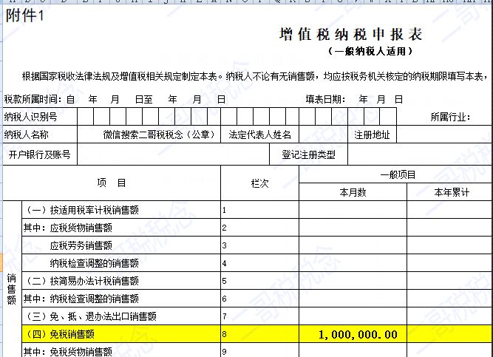Select the '本月数' column header
The width and height of the screenshot is (493, 357).
point(353,192)
